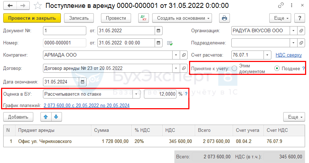The image size is (309, 163).
Task: Select 'Позднее' radio option
Action: tap(277, 68)
